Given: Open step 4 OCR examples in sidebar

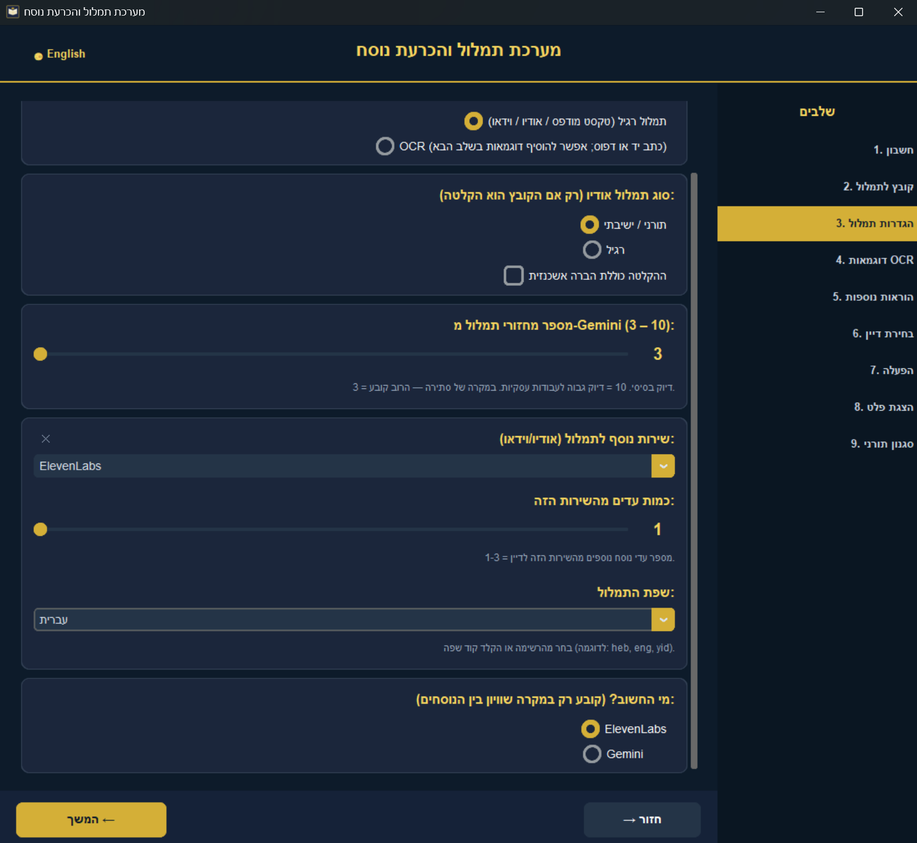Looking at the screenshot, I should click(874, 260).
